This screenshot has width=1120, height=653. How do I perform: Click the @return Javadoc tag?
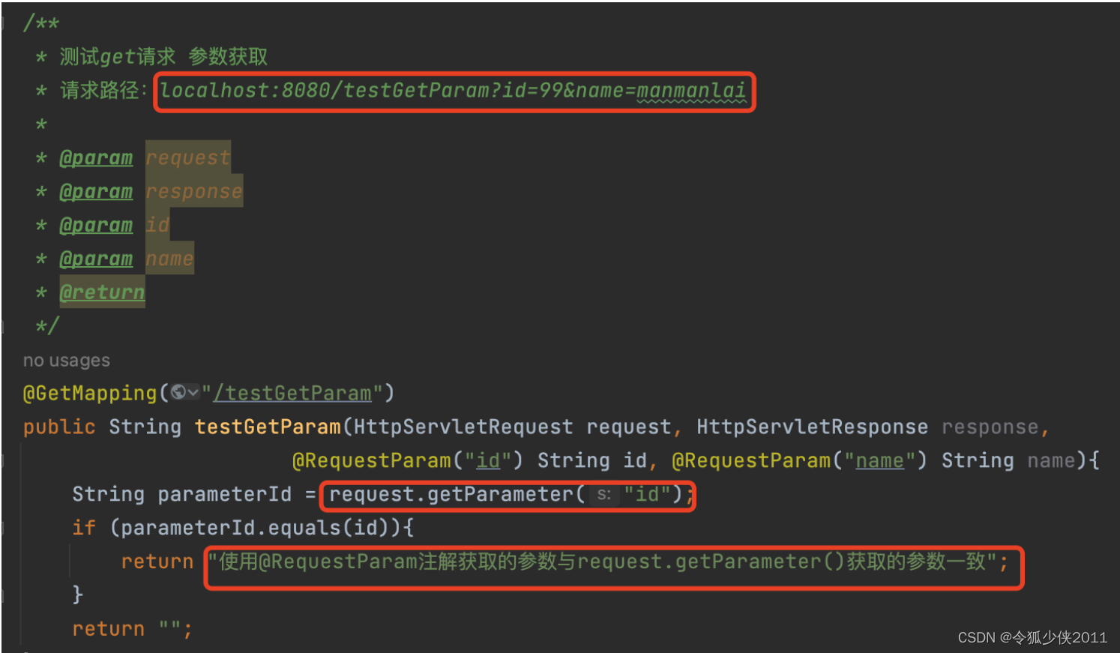point(102,292)
